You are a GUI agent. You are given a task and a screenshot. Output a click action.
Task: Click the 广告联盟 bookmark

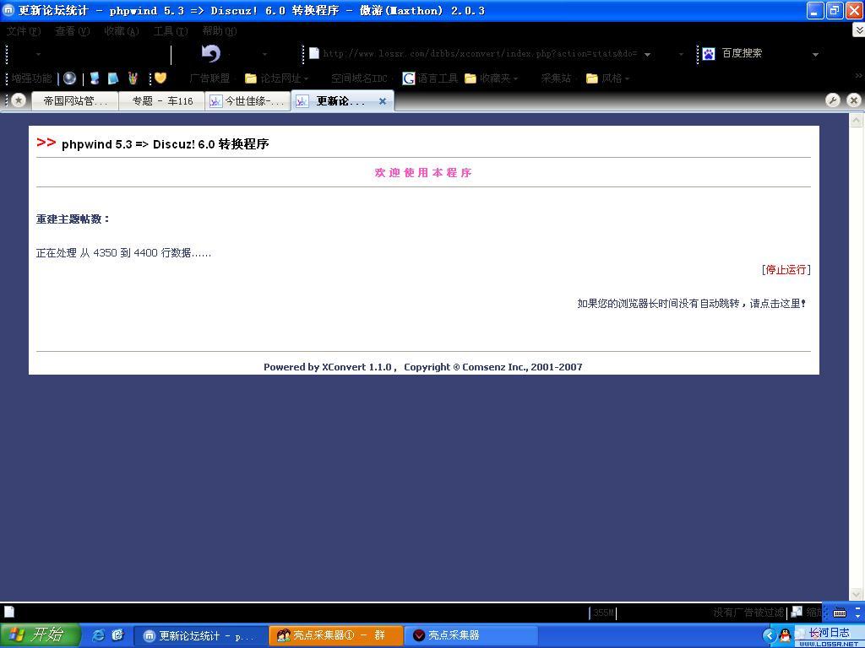[x=209, y=78]
